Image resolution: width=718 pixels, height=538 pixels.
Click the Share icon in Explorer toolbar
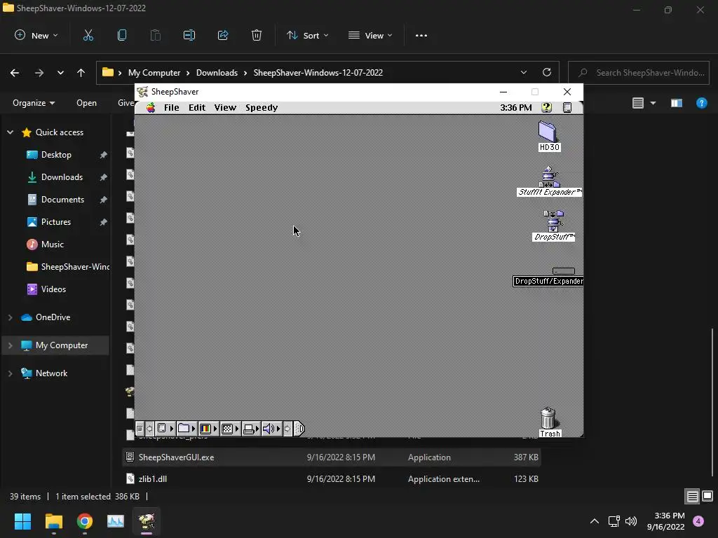click(223, 35)
